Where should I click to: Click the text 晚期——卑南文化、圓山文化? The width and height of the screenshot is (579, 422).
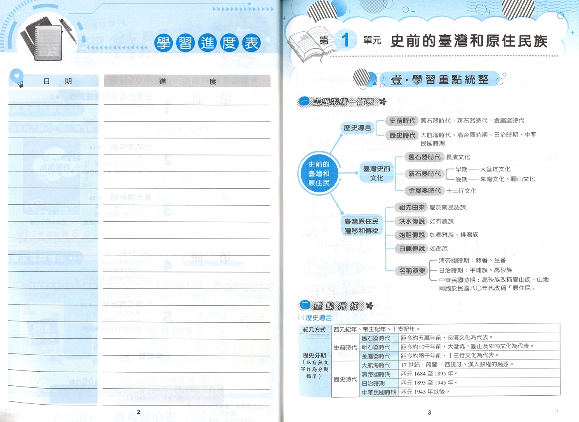pos(495,179)
